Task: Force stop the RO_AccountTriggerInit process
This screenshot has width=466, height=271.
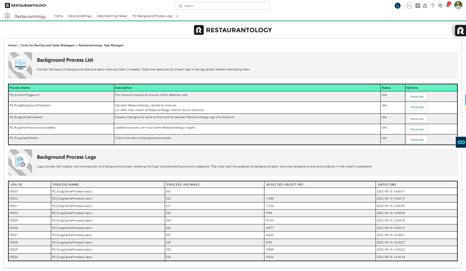Action: pos(417,97)
